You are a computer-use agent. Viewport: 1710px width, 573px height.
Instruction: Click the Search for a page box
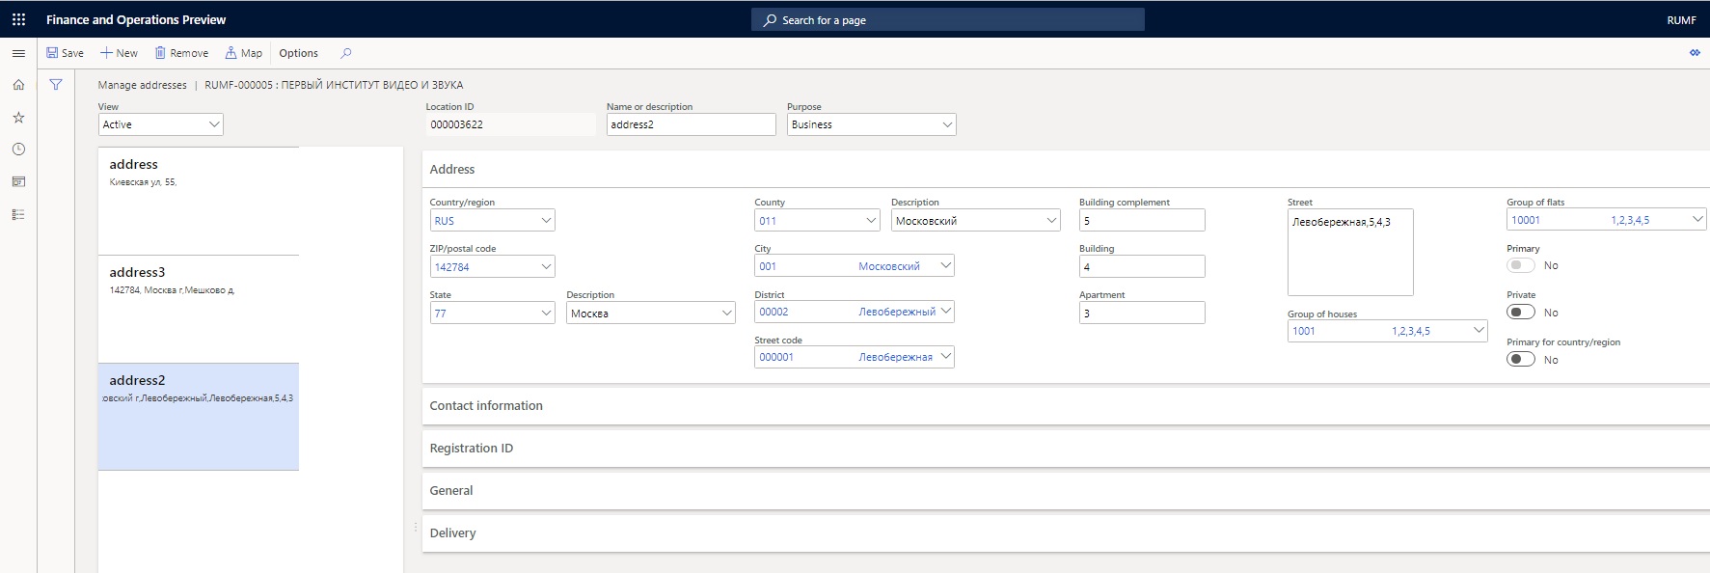(948, 19)
